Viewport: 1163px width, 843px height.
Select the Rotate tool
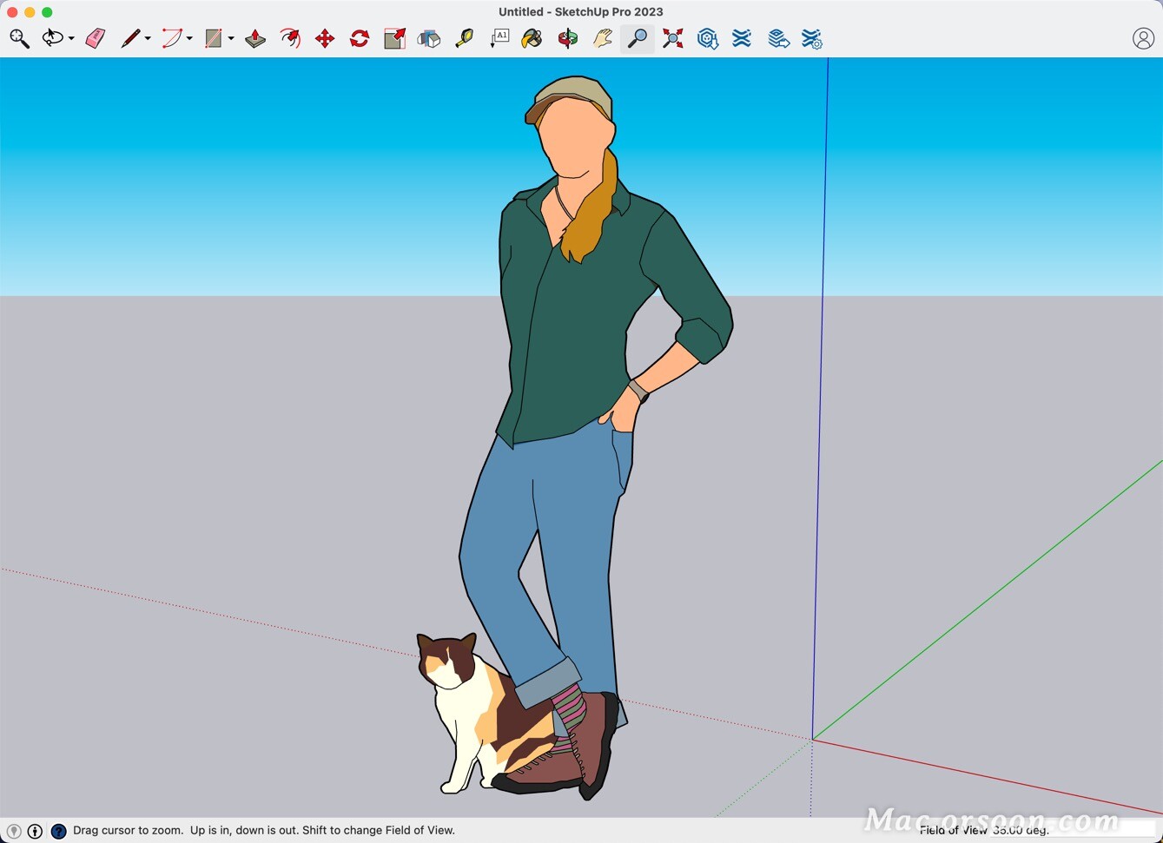click(x=360, y=38)
